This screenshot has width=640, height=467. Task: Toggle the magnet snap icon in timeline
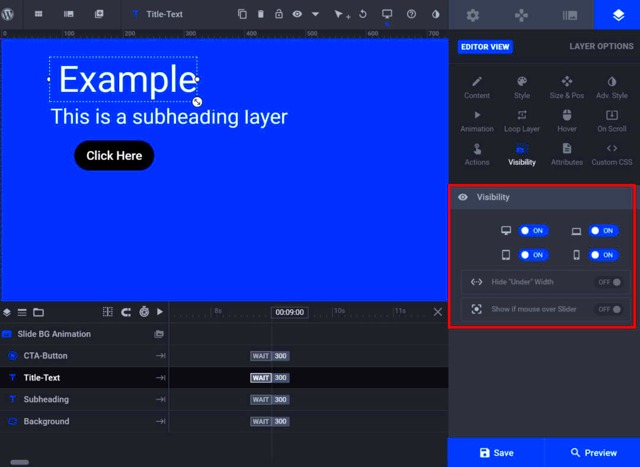coord(126,313)
